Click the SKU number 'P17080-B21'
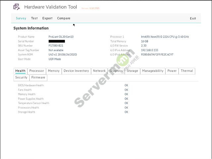 coord(56,46)
